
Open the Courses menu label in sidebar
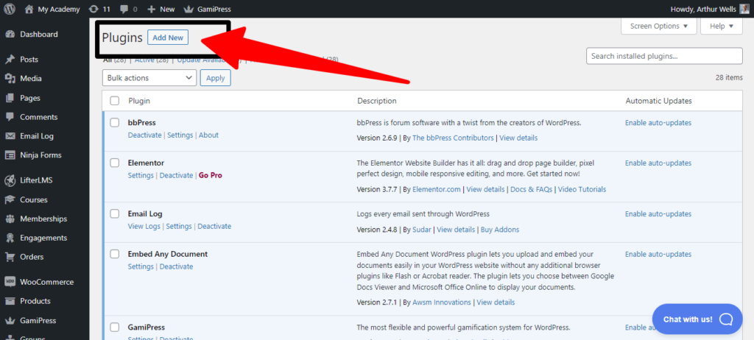[34, 199]
